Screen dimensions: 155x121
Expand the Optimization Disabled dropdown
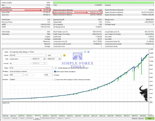pos(52,79)
